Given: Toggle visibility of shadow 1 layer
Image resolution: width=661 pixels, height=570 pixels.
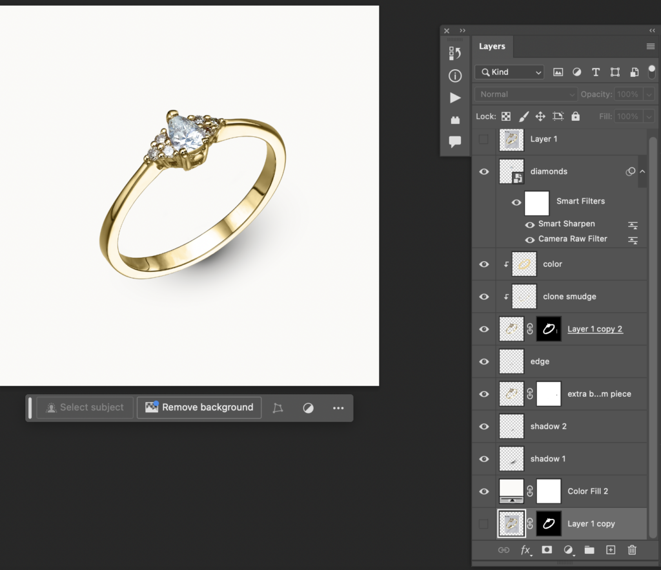Looking at the screenshot, I should point(484,459).
